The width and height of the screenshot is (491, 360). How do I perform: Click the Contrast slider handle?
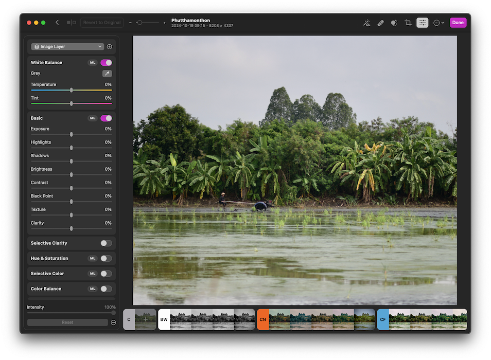click(72, 188)
